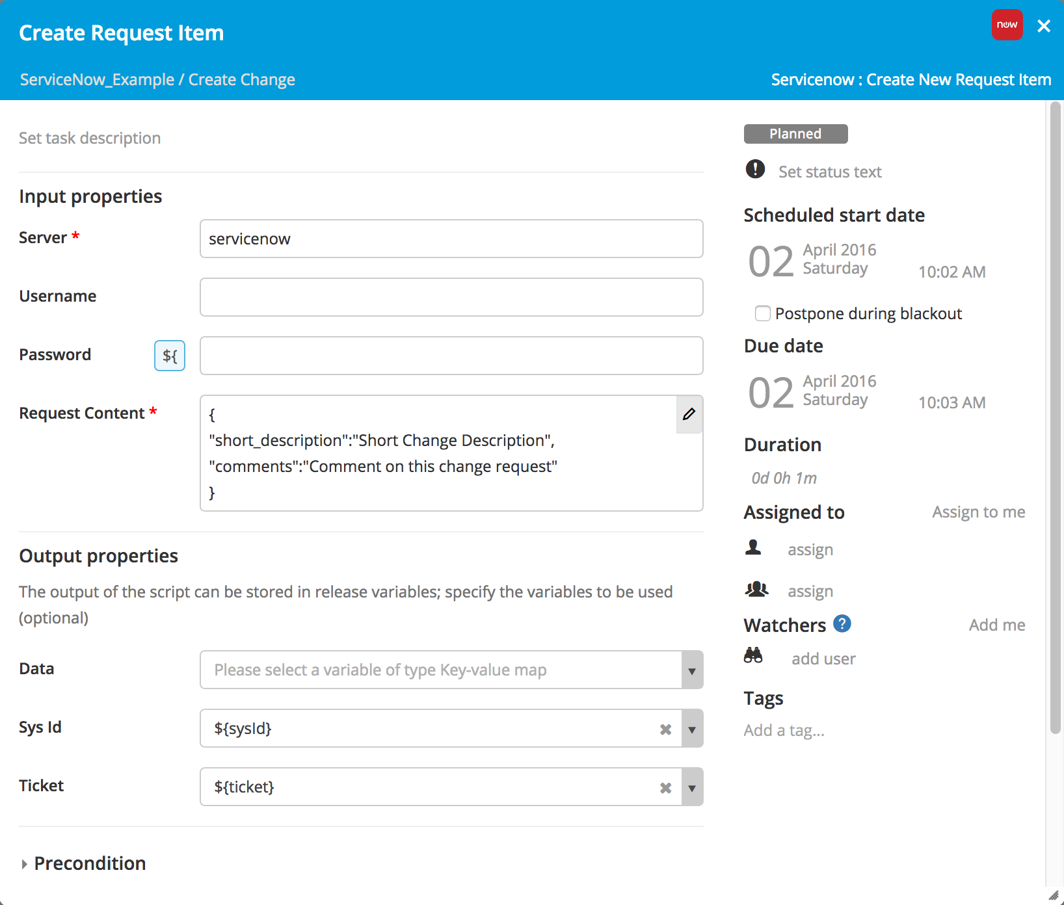Click the single user assign icon
This screenshot has height=905, width=1064.
tap(753, 547)
